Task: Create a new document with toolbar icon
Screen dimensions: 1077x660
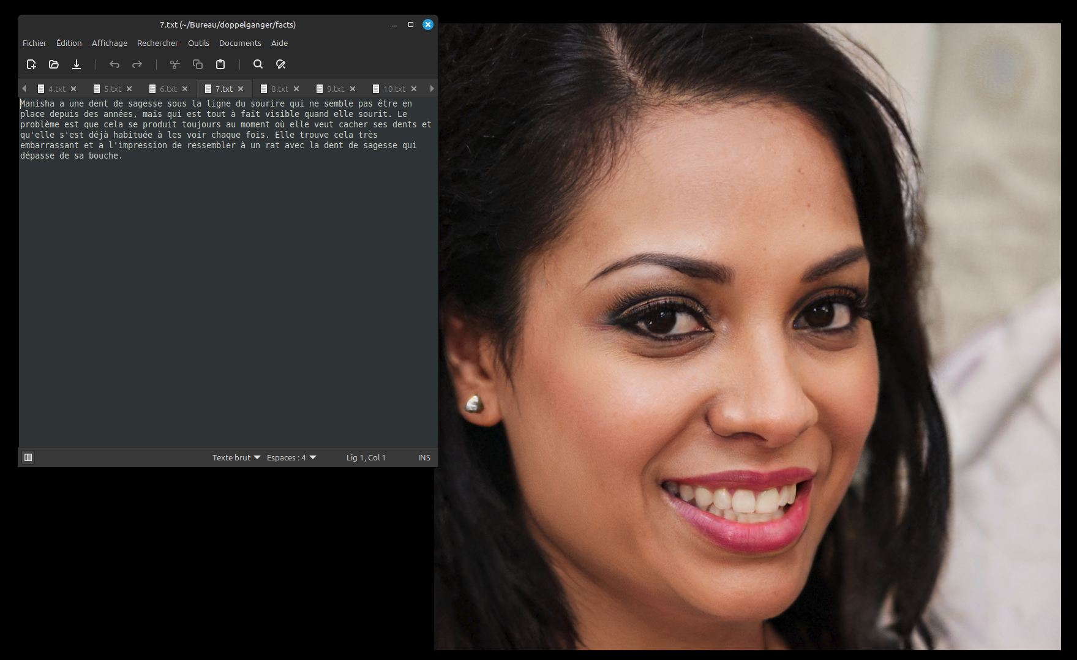Action: coord(31,64)
